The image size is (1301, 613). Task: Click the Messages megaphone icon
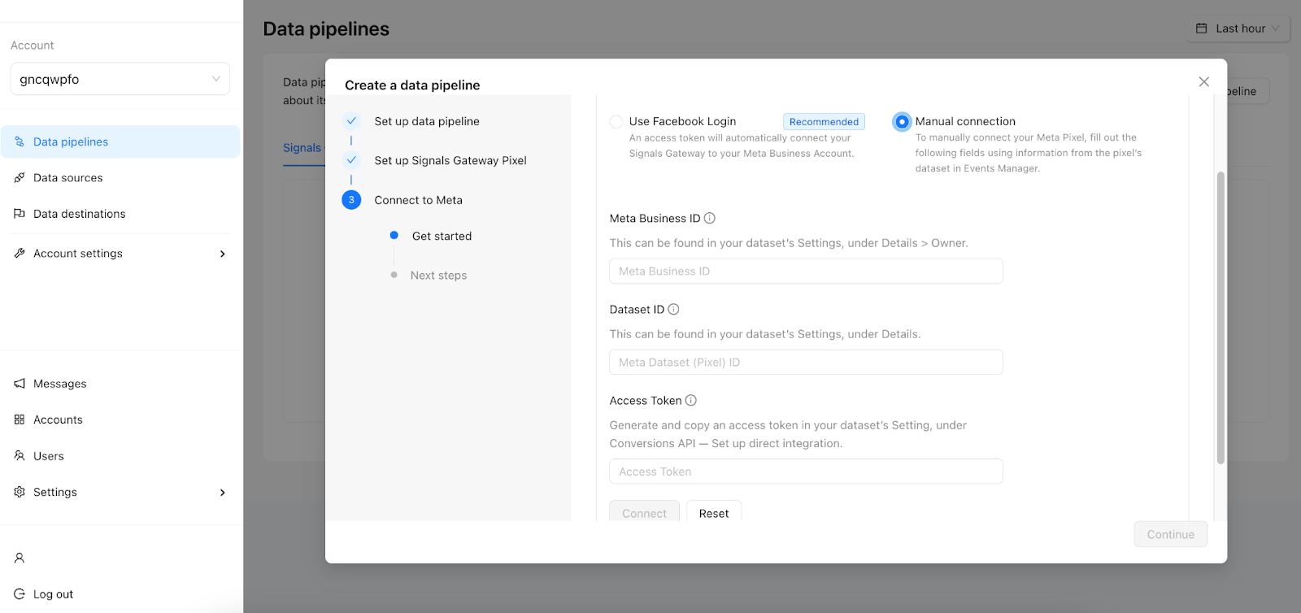pyautogui.click(x=20, y=384)
